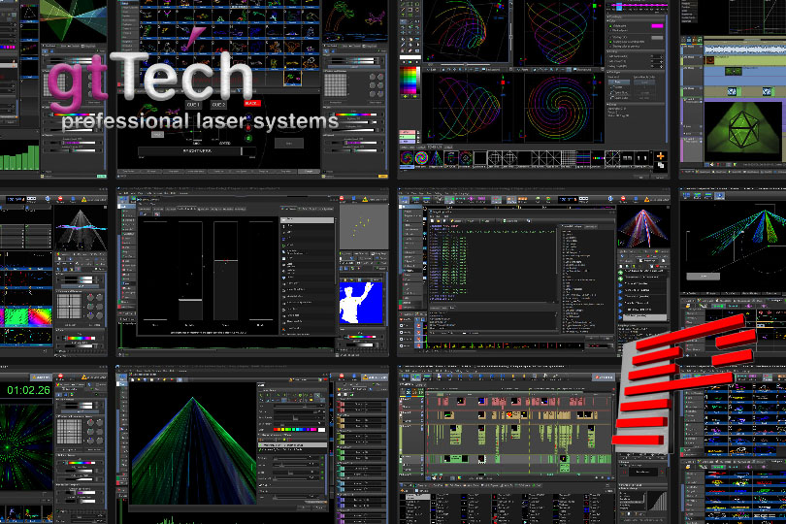Click the pink layer button in figure editor

408,133
